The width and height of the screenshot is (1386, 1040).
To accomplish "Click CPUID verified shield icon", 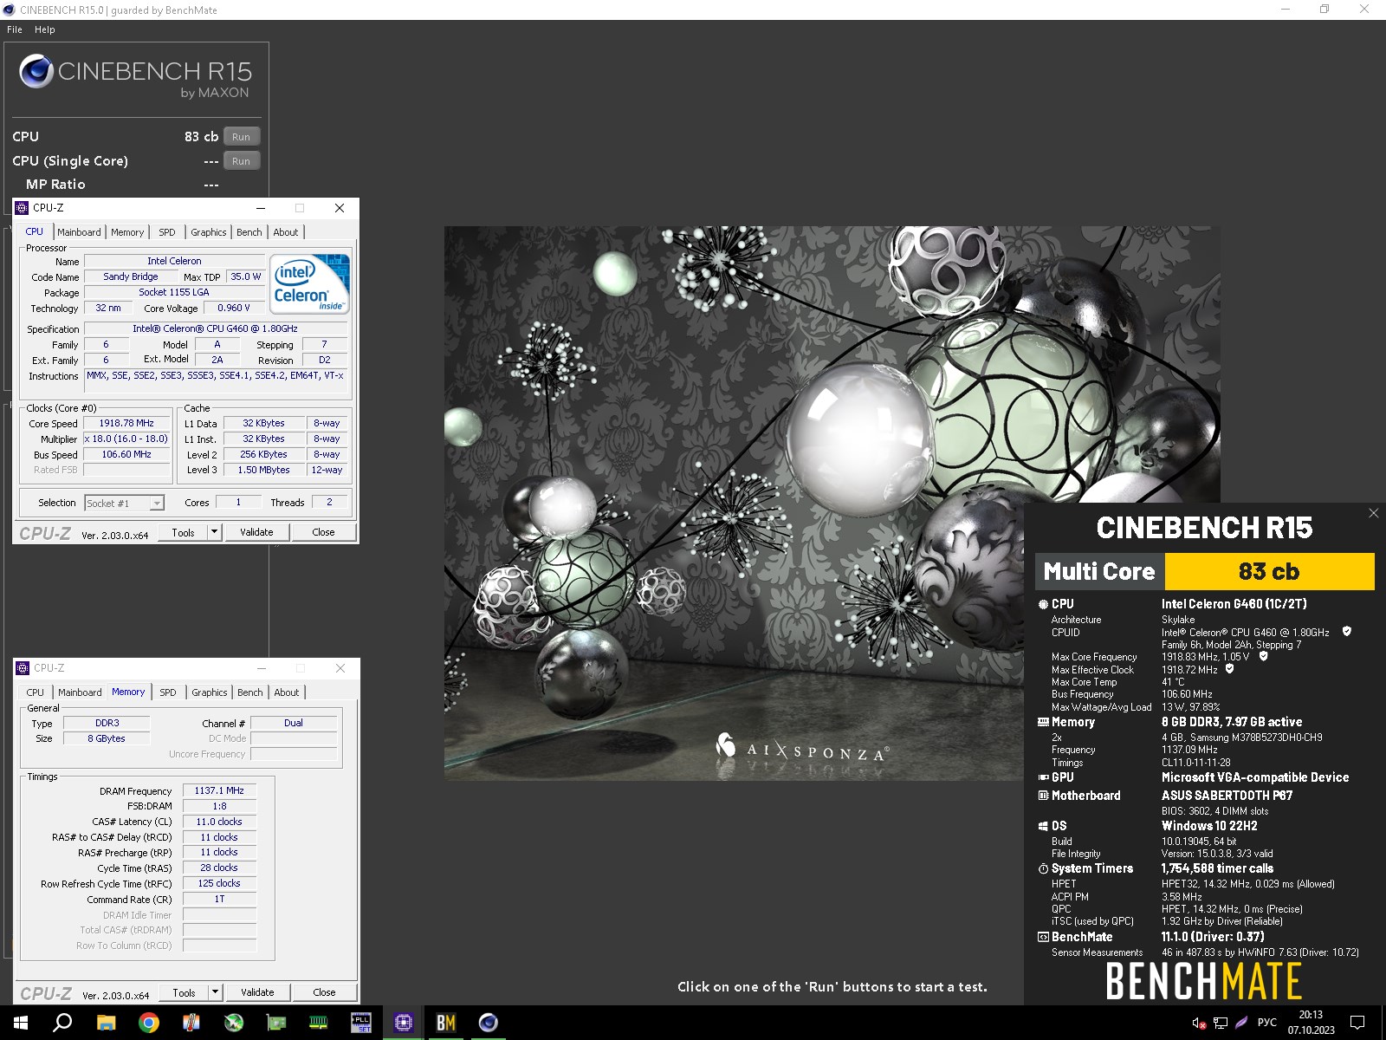I will (x=1347, y=632).
